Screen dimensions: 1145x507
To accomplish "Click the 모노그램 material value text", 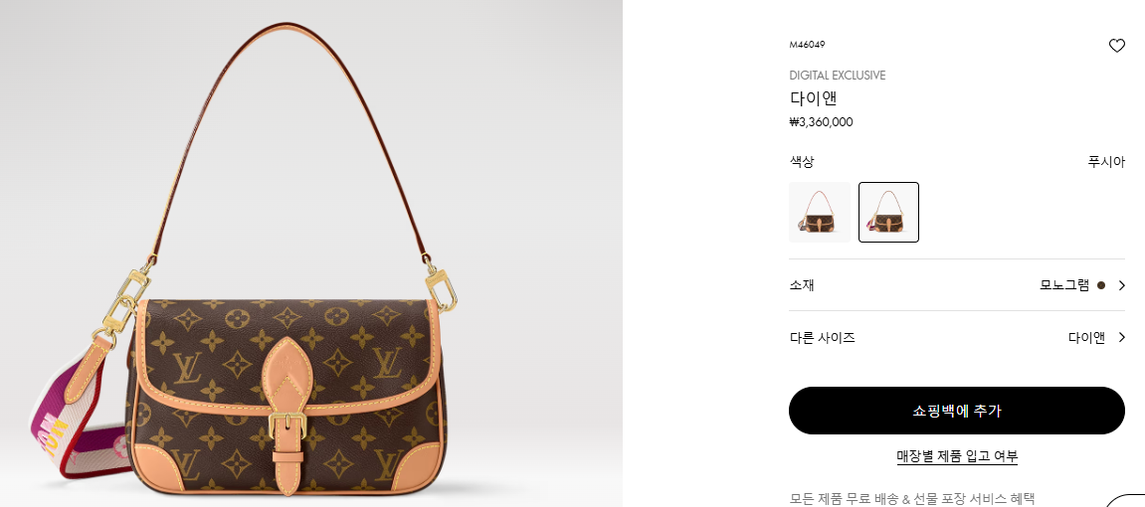I will pos(1064,285).
